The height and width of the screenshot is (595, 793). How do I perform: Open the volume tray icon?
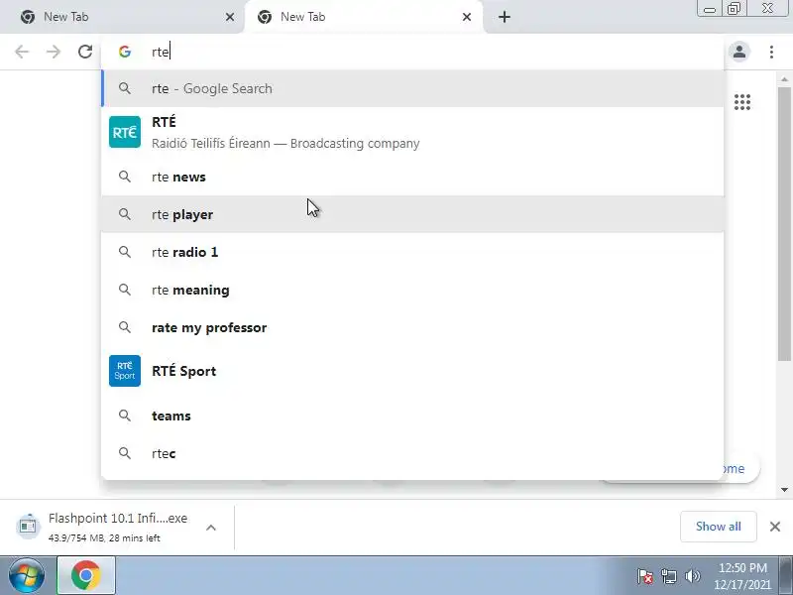[x=693, y=576]
